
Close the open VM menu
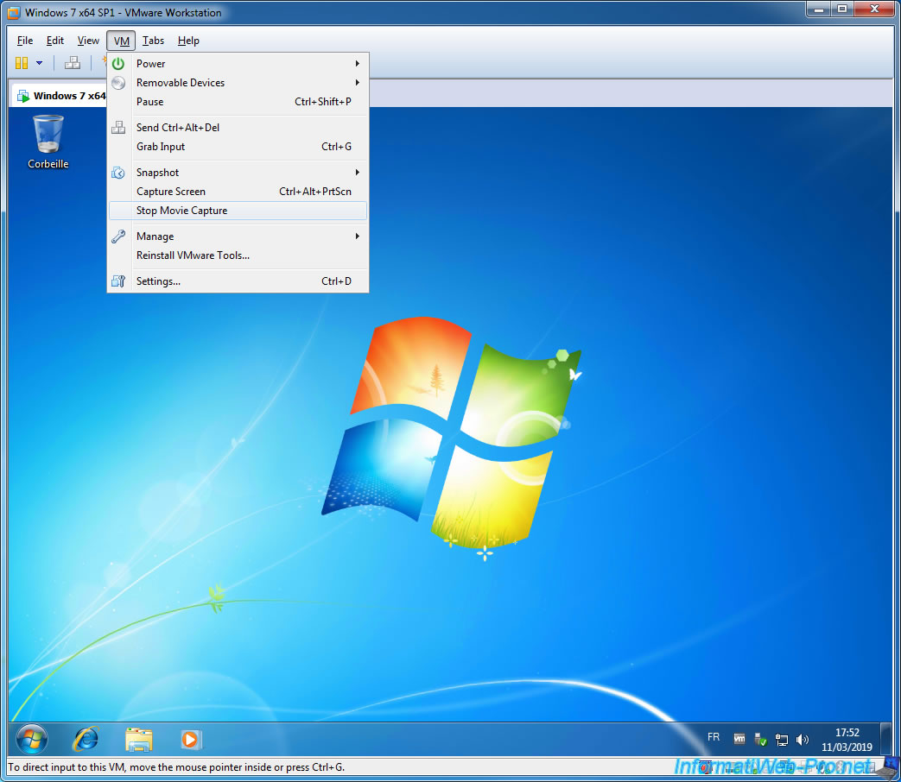(x=121, y=41)
